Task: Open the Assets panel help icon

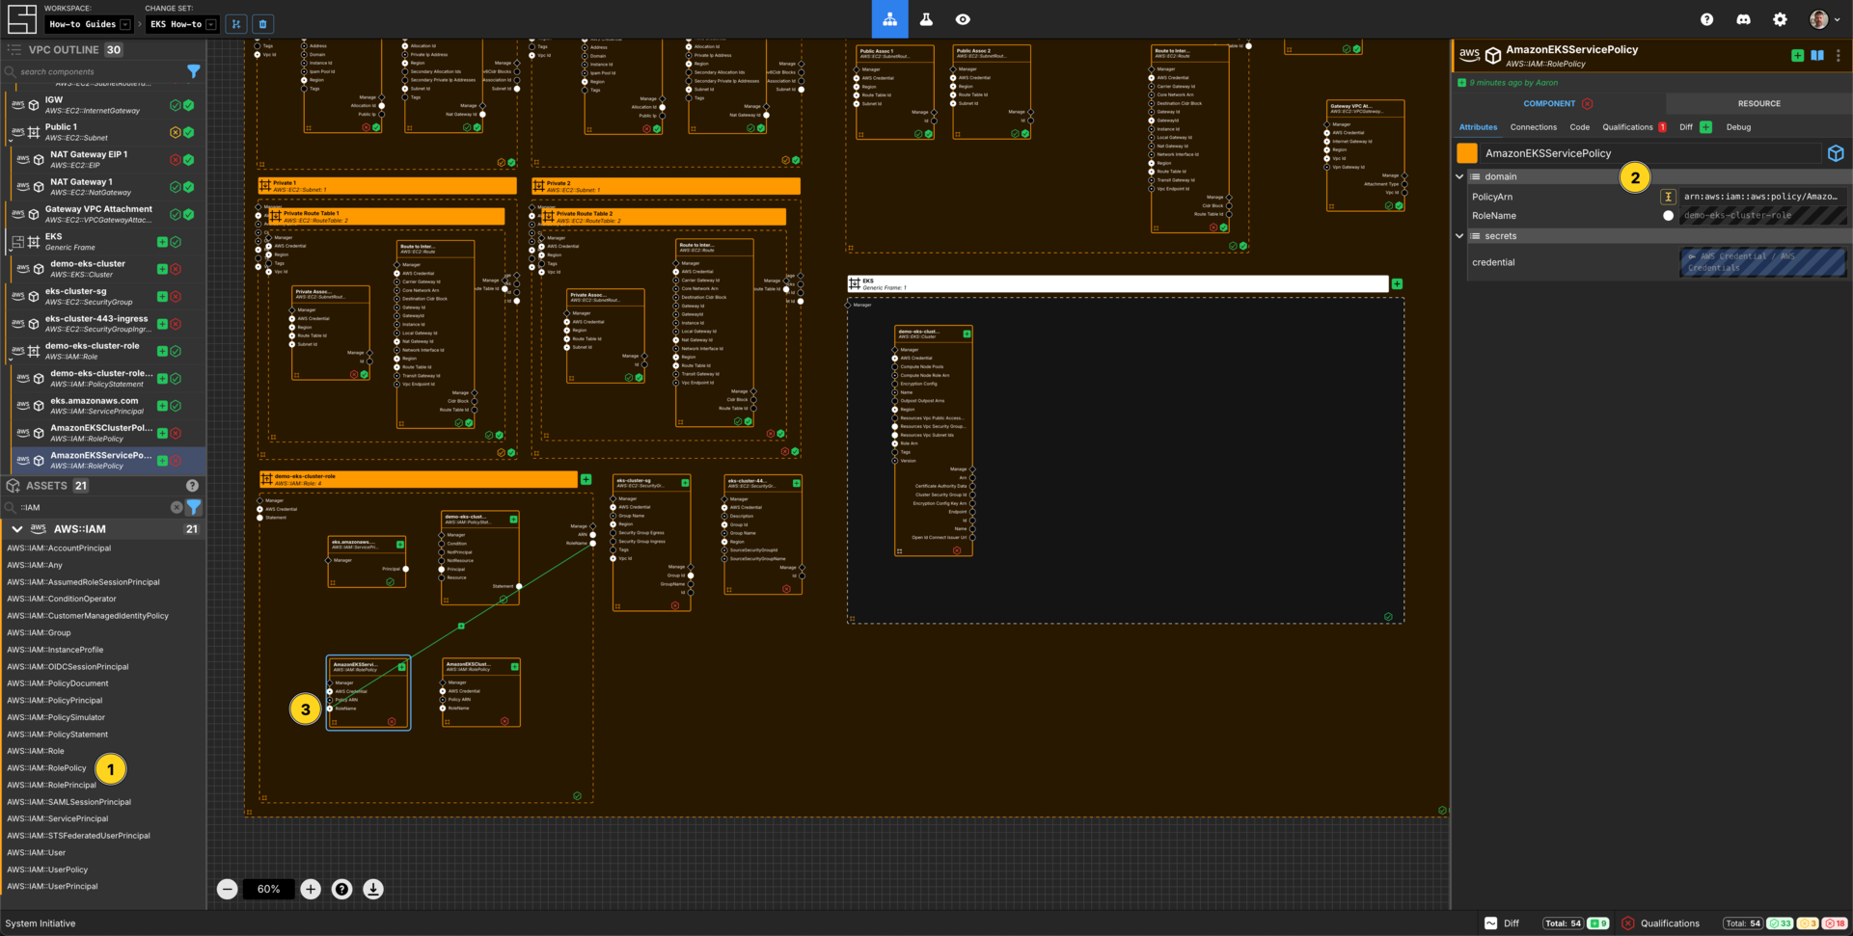Action: point(192,486)
